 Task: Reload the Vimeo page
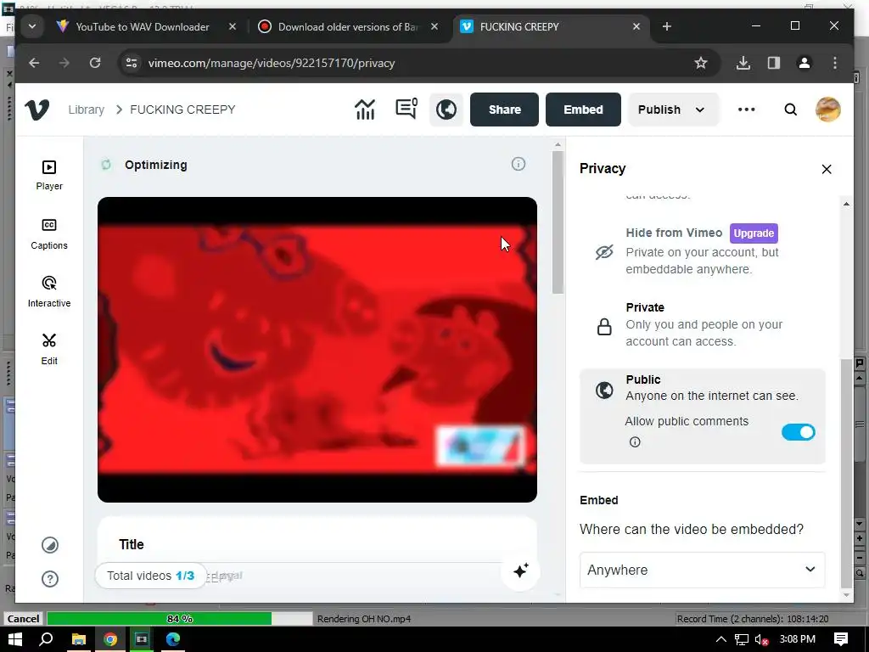coord(95,63)
